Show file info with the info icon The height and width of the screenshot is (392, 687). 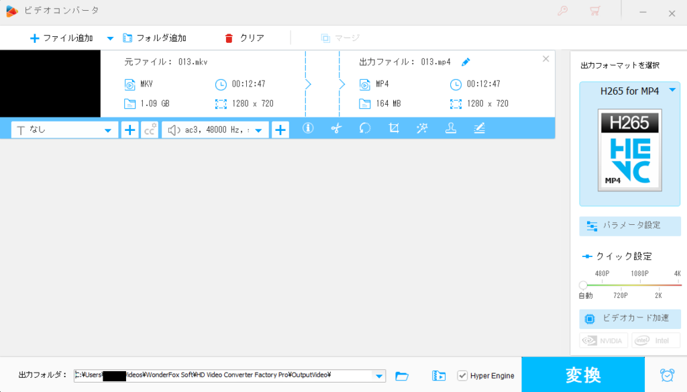click(308, 128)
